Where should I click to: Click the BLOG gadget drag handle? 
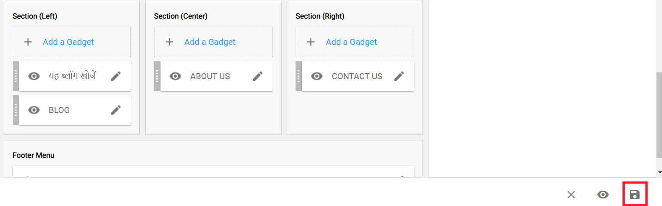click(x=16, y=110)
